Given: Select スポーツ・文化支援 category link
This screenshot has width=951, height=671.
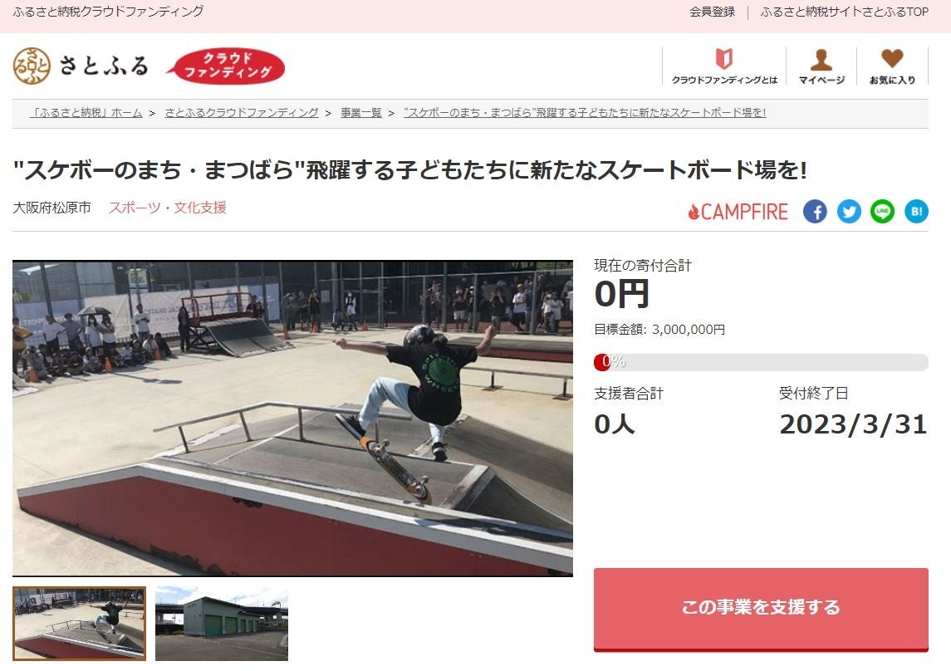Looking at the screenshot, I should [168, 208].
